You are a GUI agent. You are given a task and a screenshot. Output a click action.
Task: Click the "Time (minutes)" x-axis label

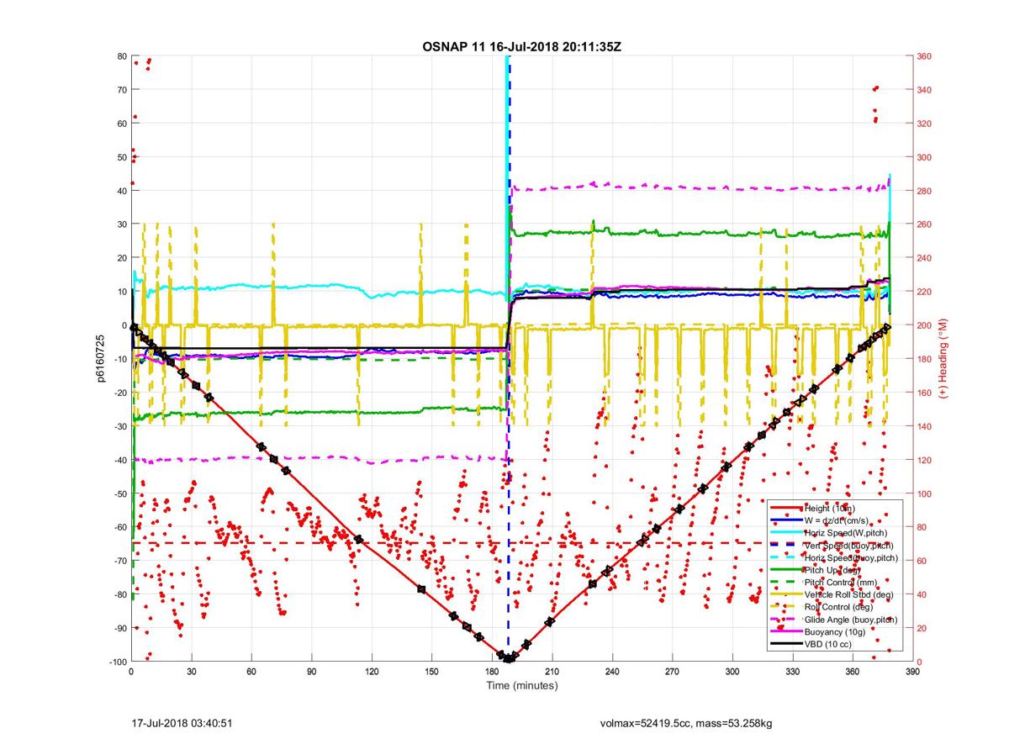click(x=522, y=685)
